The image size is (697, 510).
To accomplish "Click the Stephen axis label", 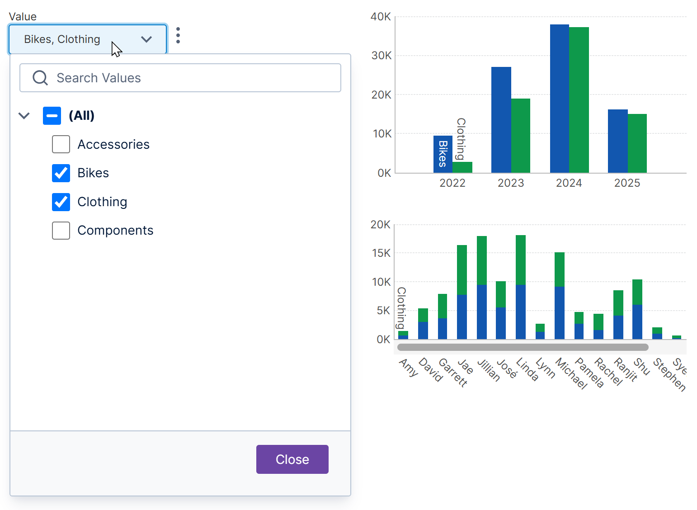I will point(670,374).
